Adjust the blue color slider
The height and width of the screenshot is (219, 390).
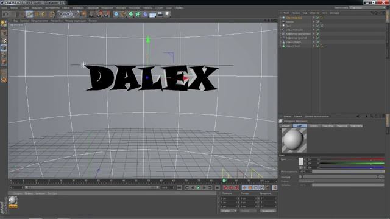click(352, 167)
